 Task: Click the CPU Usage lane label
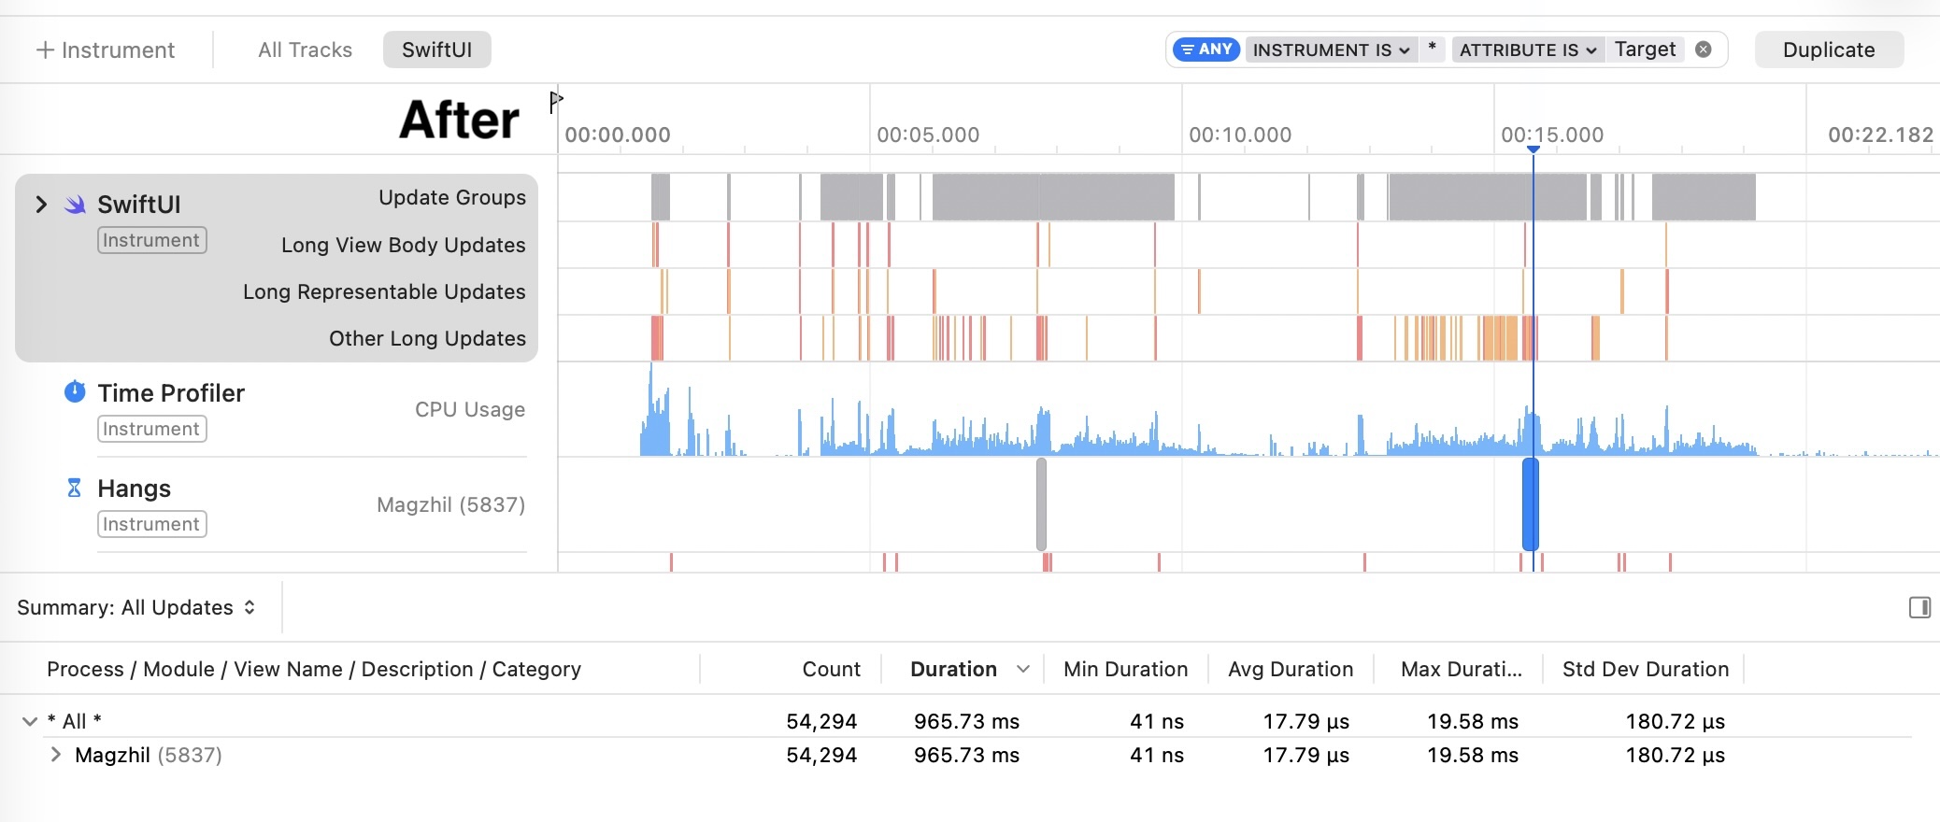tap(470, 409)
